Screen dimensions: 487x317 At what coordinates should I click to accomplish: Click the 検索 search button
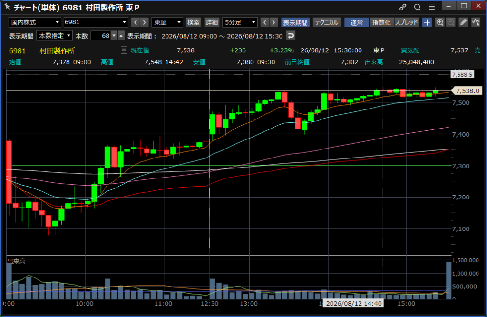click(x=193, y=22)
